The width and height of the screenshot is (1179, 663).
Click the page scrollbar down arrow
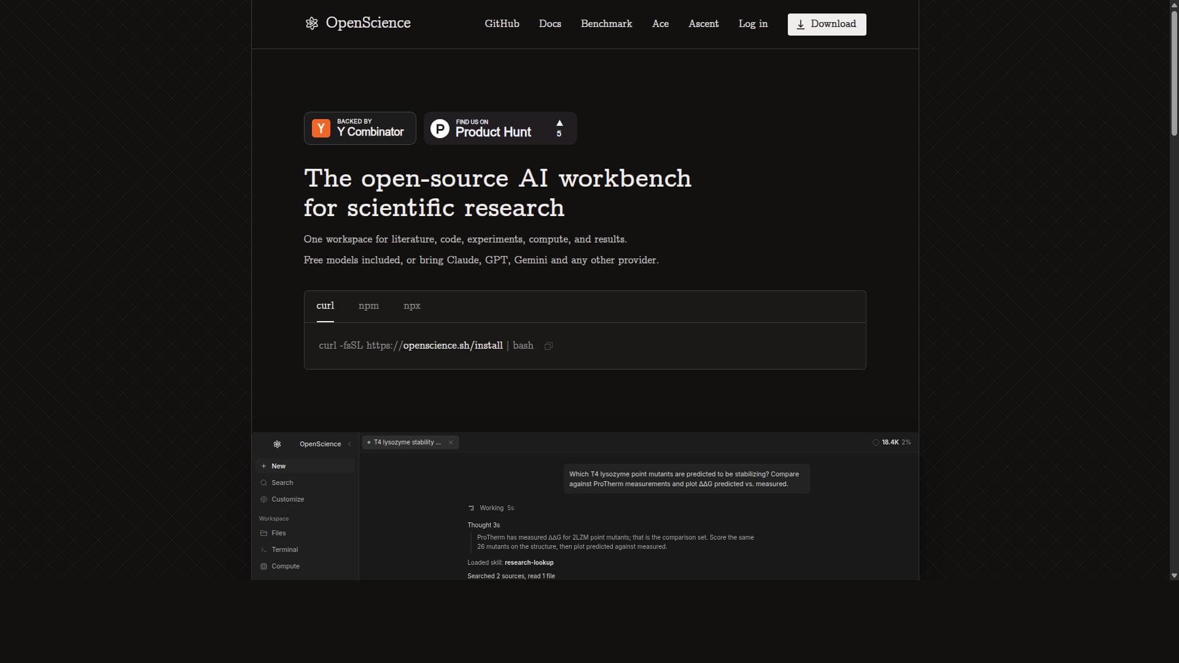[x=1174, y=576]
